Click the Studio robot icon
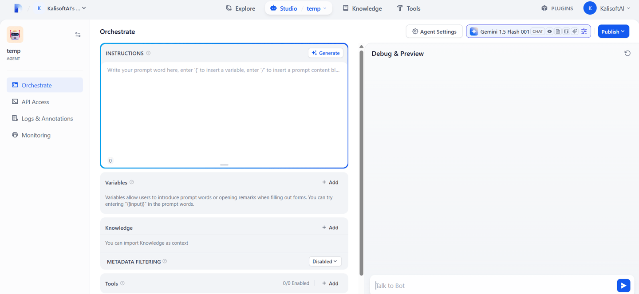Screen dimensions: 639x294 tap(273, 8)
